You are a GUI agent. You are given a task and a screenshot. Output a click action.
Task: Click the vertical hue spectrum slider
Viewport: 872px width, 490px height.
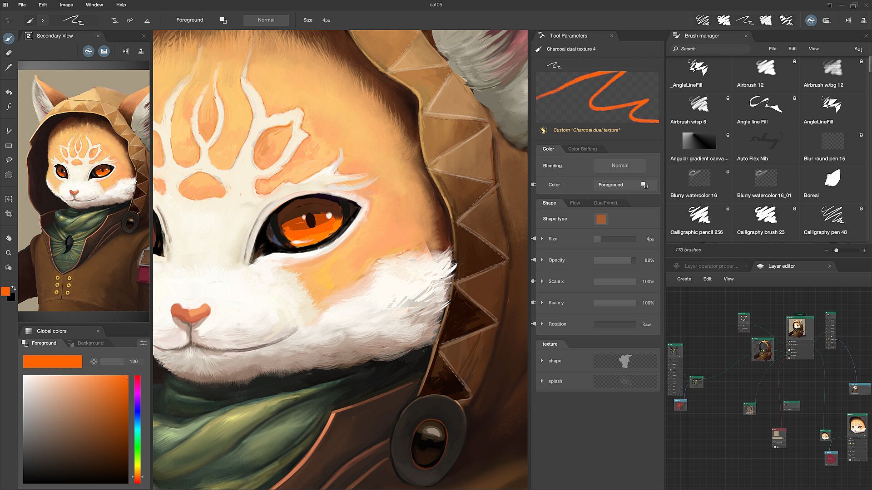(137, 426)
